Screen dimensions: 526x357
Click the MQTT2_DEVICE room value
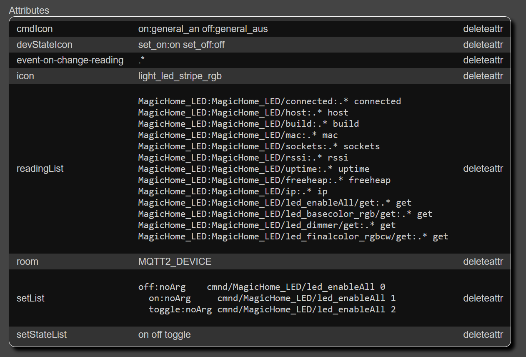[x=175, y=262]
